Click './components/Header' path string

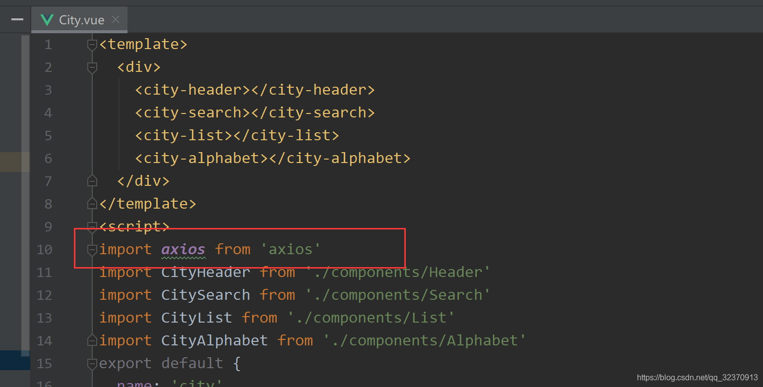click(x=398, y=272)
